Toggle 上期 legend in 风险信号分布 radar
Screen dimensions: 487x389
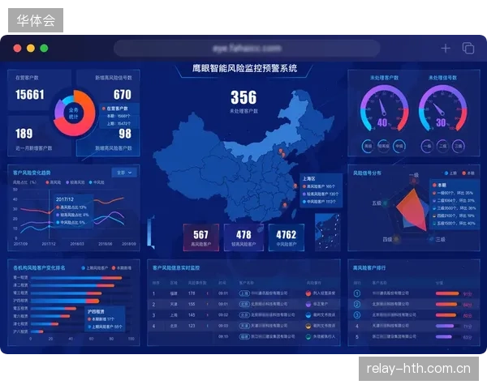(450, 173)
